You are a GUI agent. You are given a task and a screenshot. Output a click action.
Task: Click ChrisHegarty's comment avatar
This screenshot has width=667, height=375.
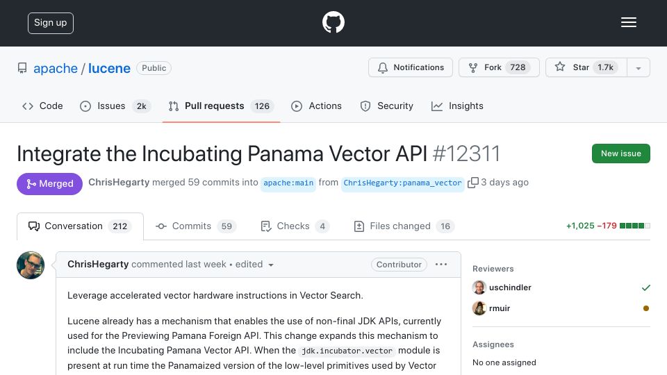[31, 265]
